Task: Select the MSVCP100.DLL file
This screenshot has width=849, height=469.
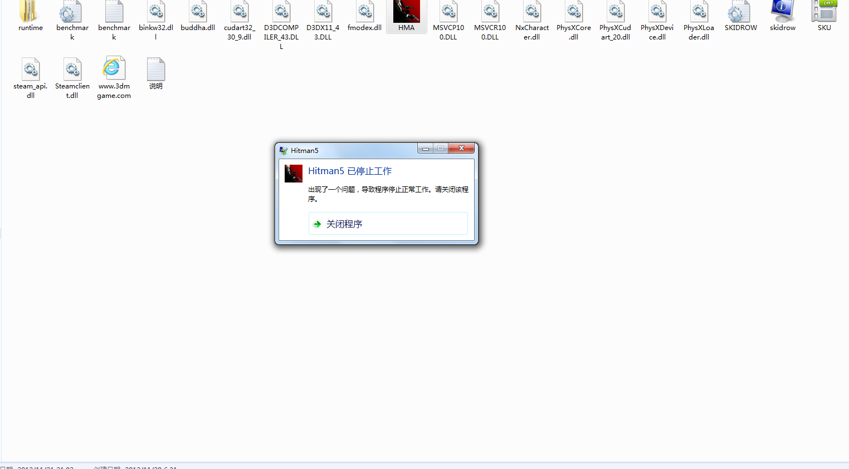Action: (x=448, y=12)
